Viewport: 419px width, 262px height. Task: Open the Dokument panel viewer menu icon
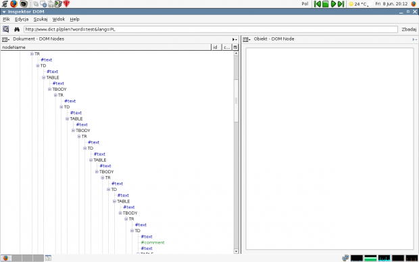(5, 39)
